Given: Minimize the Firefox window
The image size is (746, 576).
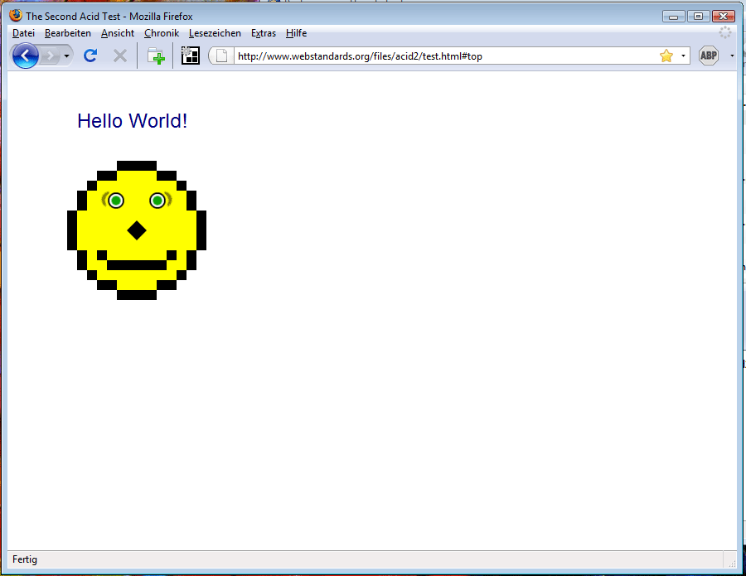Looking at the screenshot, I should click(674, 17).
